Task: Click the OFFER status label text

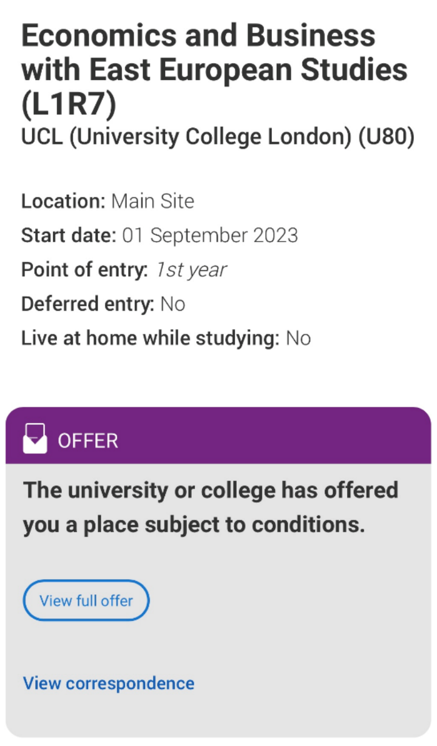Action: click(x=88, y=441)
